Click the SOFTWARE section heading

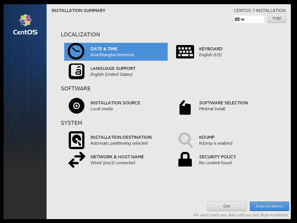[x=75, y=88]
